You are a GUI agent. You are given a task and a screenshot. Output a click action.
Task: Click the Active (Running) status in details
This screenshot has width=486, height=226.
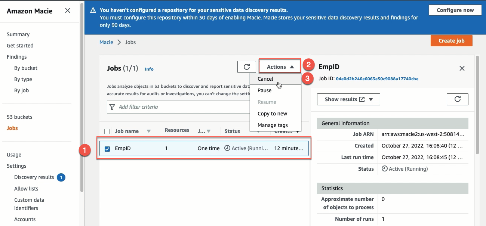click(x=405, y=169)
